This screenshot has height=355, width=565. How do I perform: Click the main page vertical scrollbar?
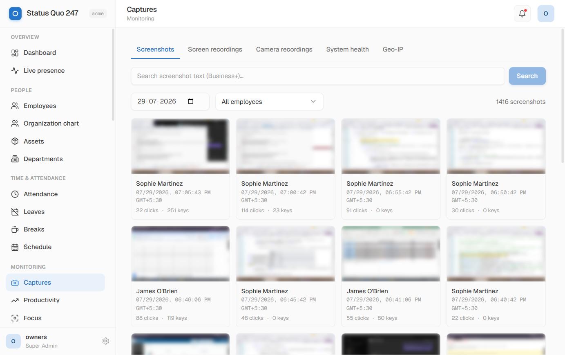coord(563,96)
